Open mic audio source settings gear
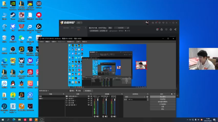Viewport: 218px width, 122px height. click(x=95, y=117)
